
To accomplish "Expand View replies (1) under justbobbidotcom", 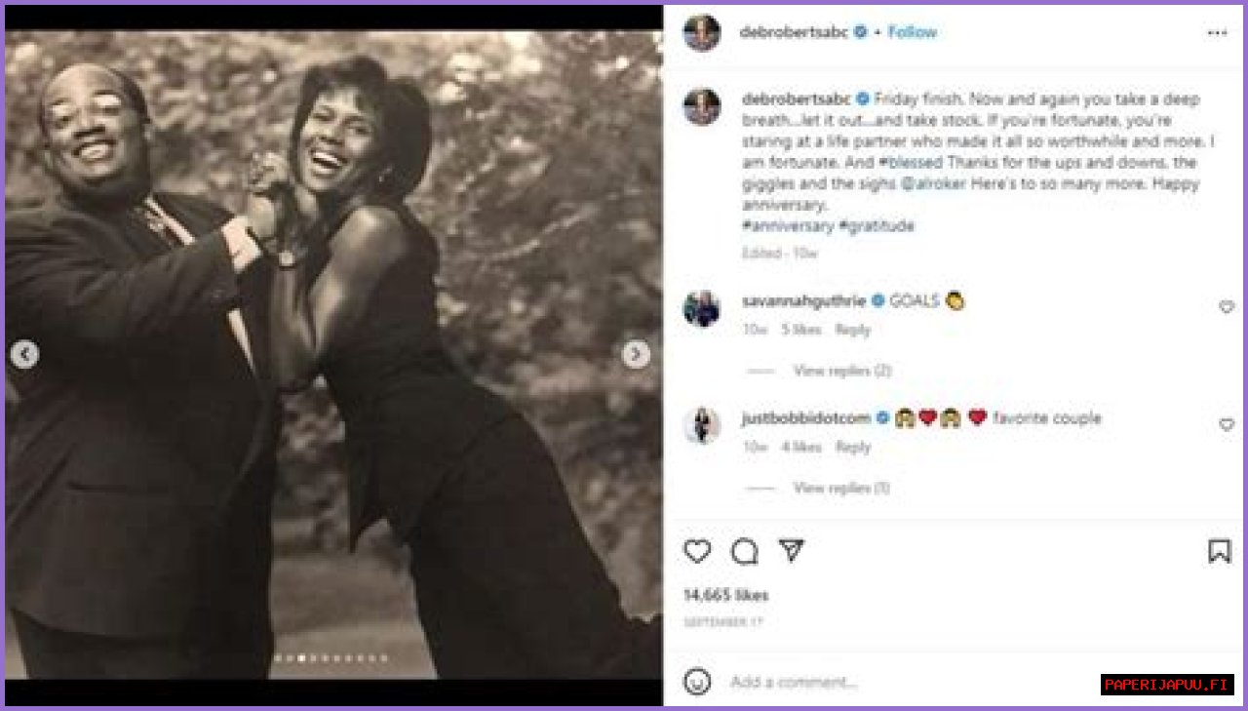I will click(x=841, y=488).
